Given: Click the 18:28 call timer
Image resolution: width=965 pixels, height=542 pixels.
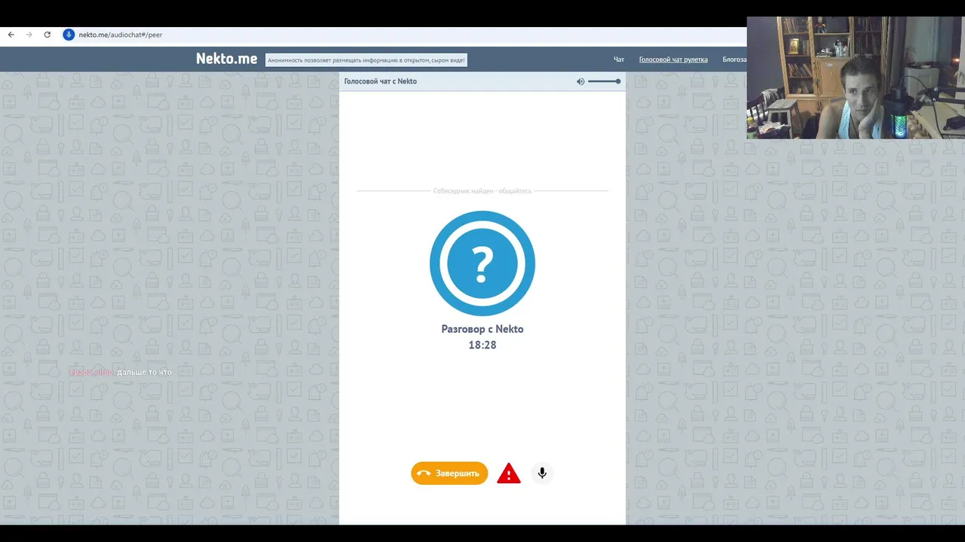Looking at the screenshot, I should (x=482, y=345).
